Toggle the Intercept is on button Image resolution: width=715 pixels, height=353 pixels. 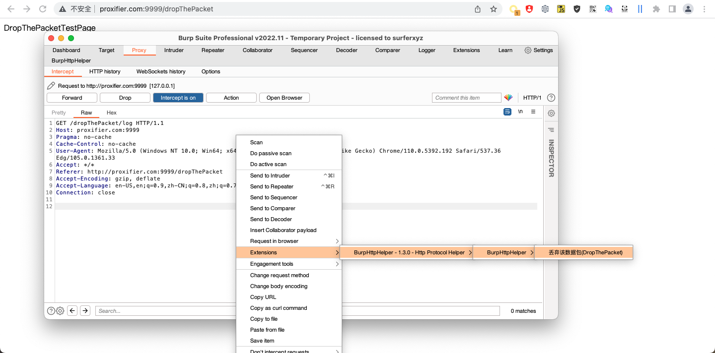click(x=178, y=98)
